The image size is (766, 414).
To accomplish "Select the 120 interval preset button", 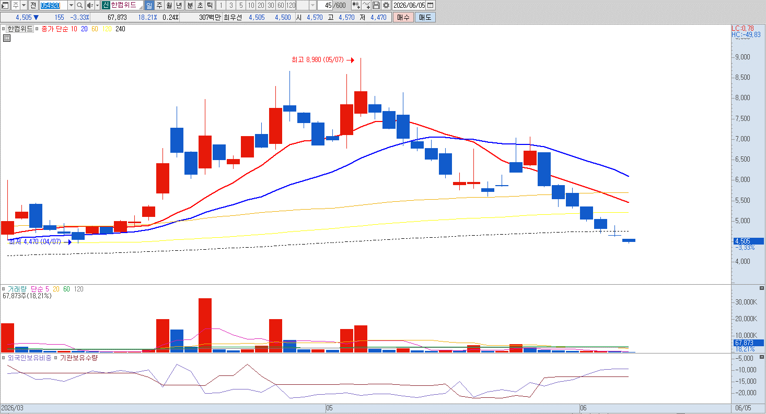I will pos(291,5).
